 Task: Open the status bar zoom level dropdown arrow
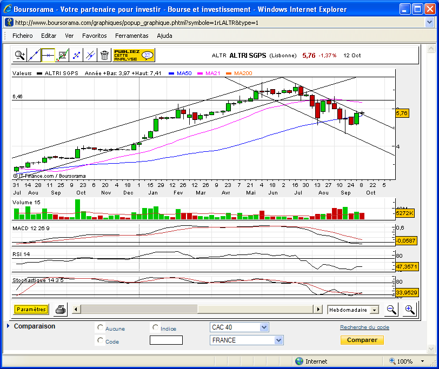click(422, 361)
